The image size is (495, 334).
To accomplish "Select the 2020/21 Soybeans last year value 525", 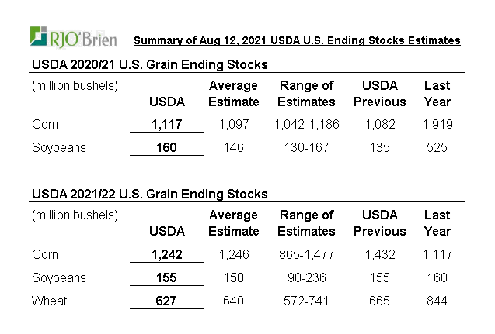I will (x=437, y=147).
